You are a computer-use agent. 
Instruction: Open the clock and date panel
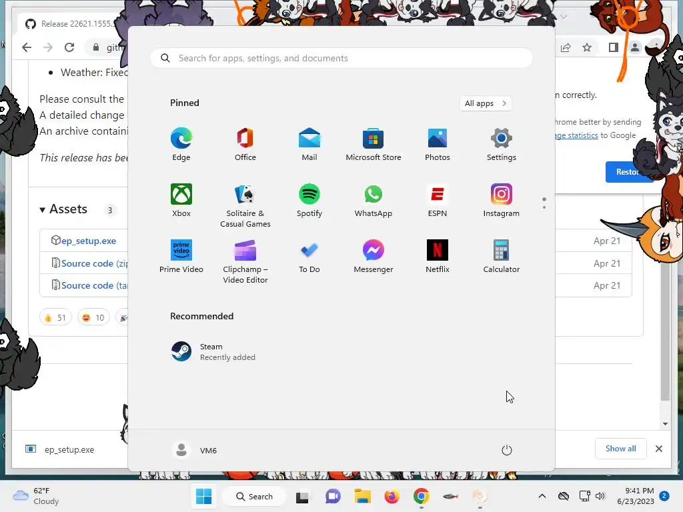pos(636,496)
